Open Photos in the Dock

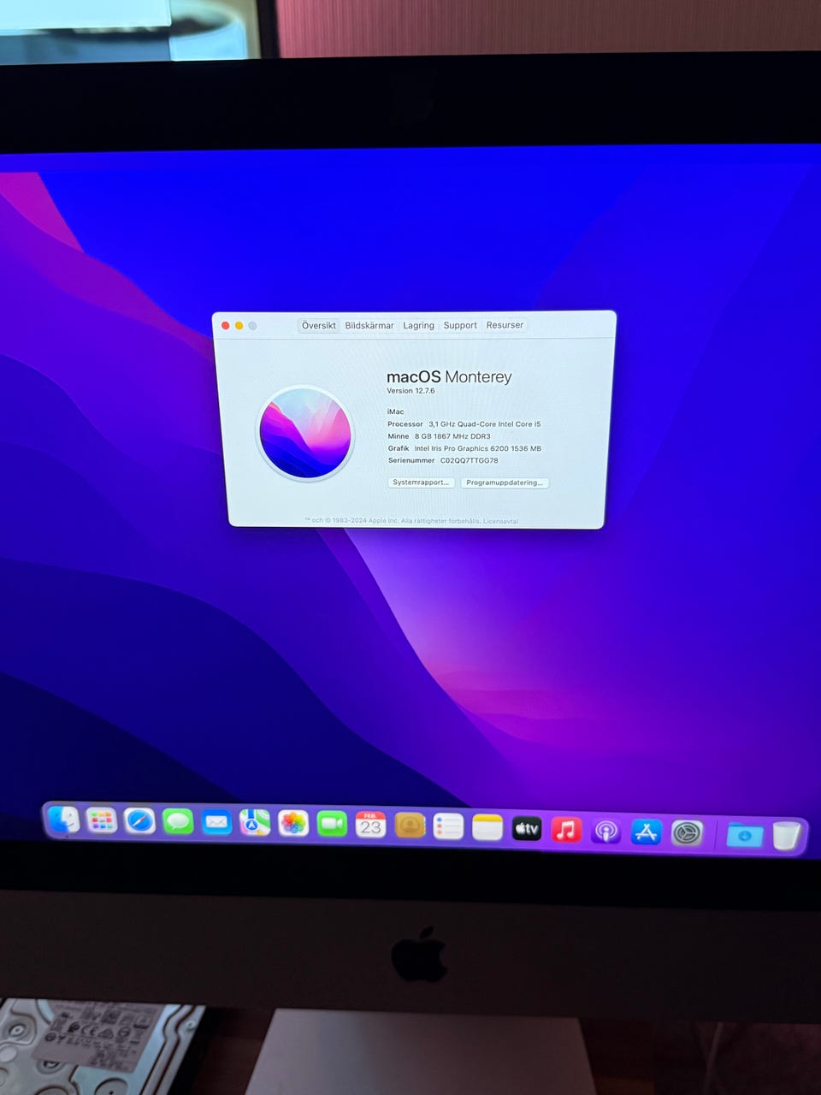(293, 824)
